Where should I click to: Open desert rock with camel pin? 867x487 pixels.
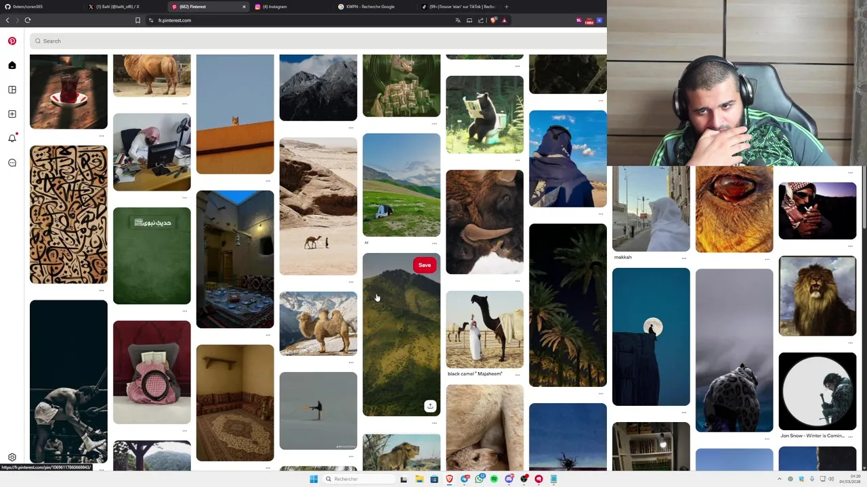pyautogui.click(x=318, y=206)
